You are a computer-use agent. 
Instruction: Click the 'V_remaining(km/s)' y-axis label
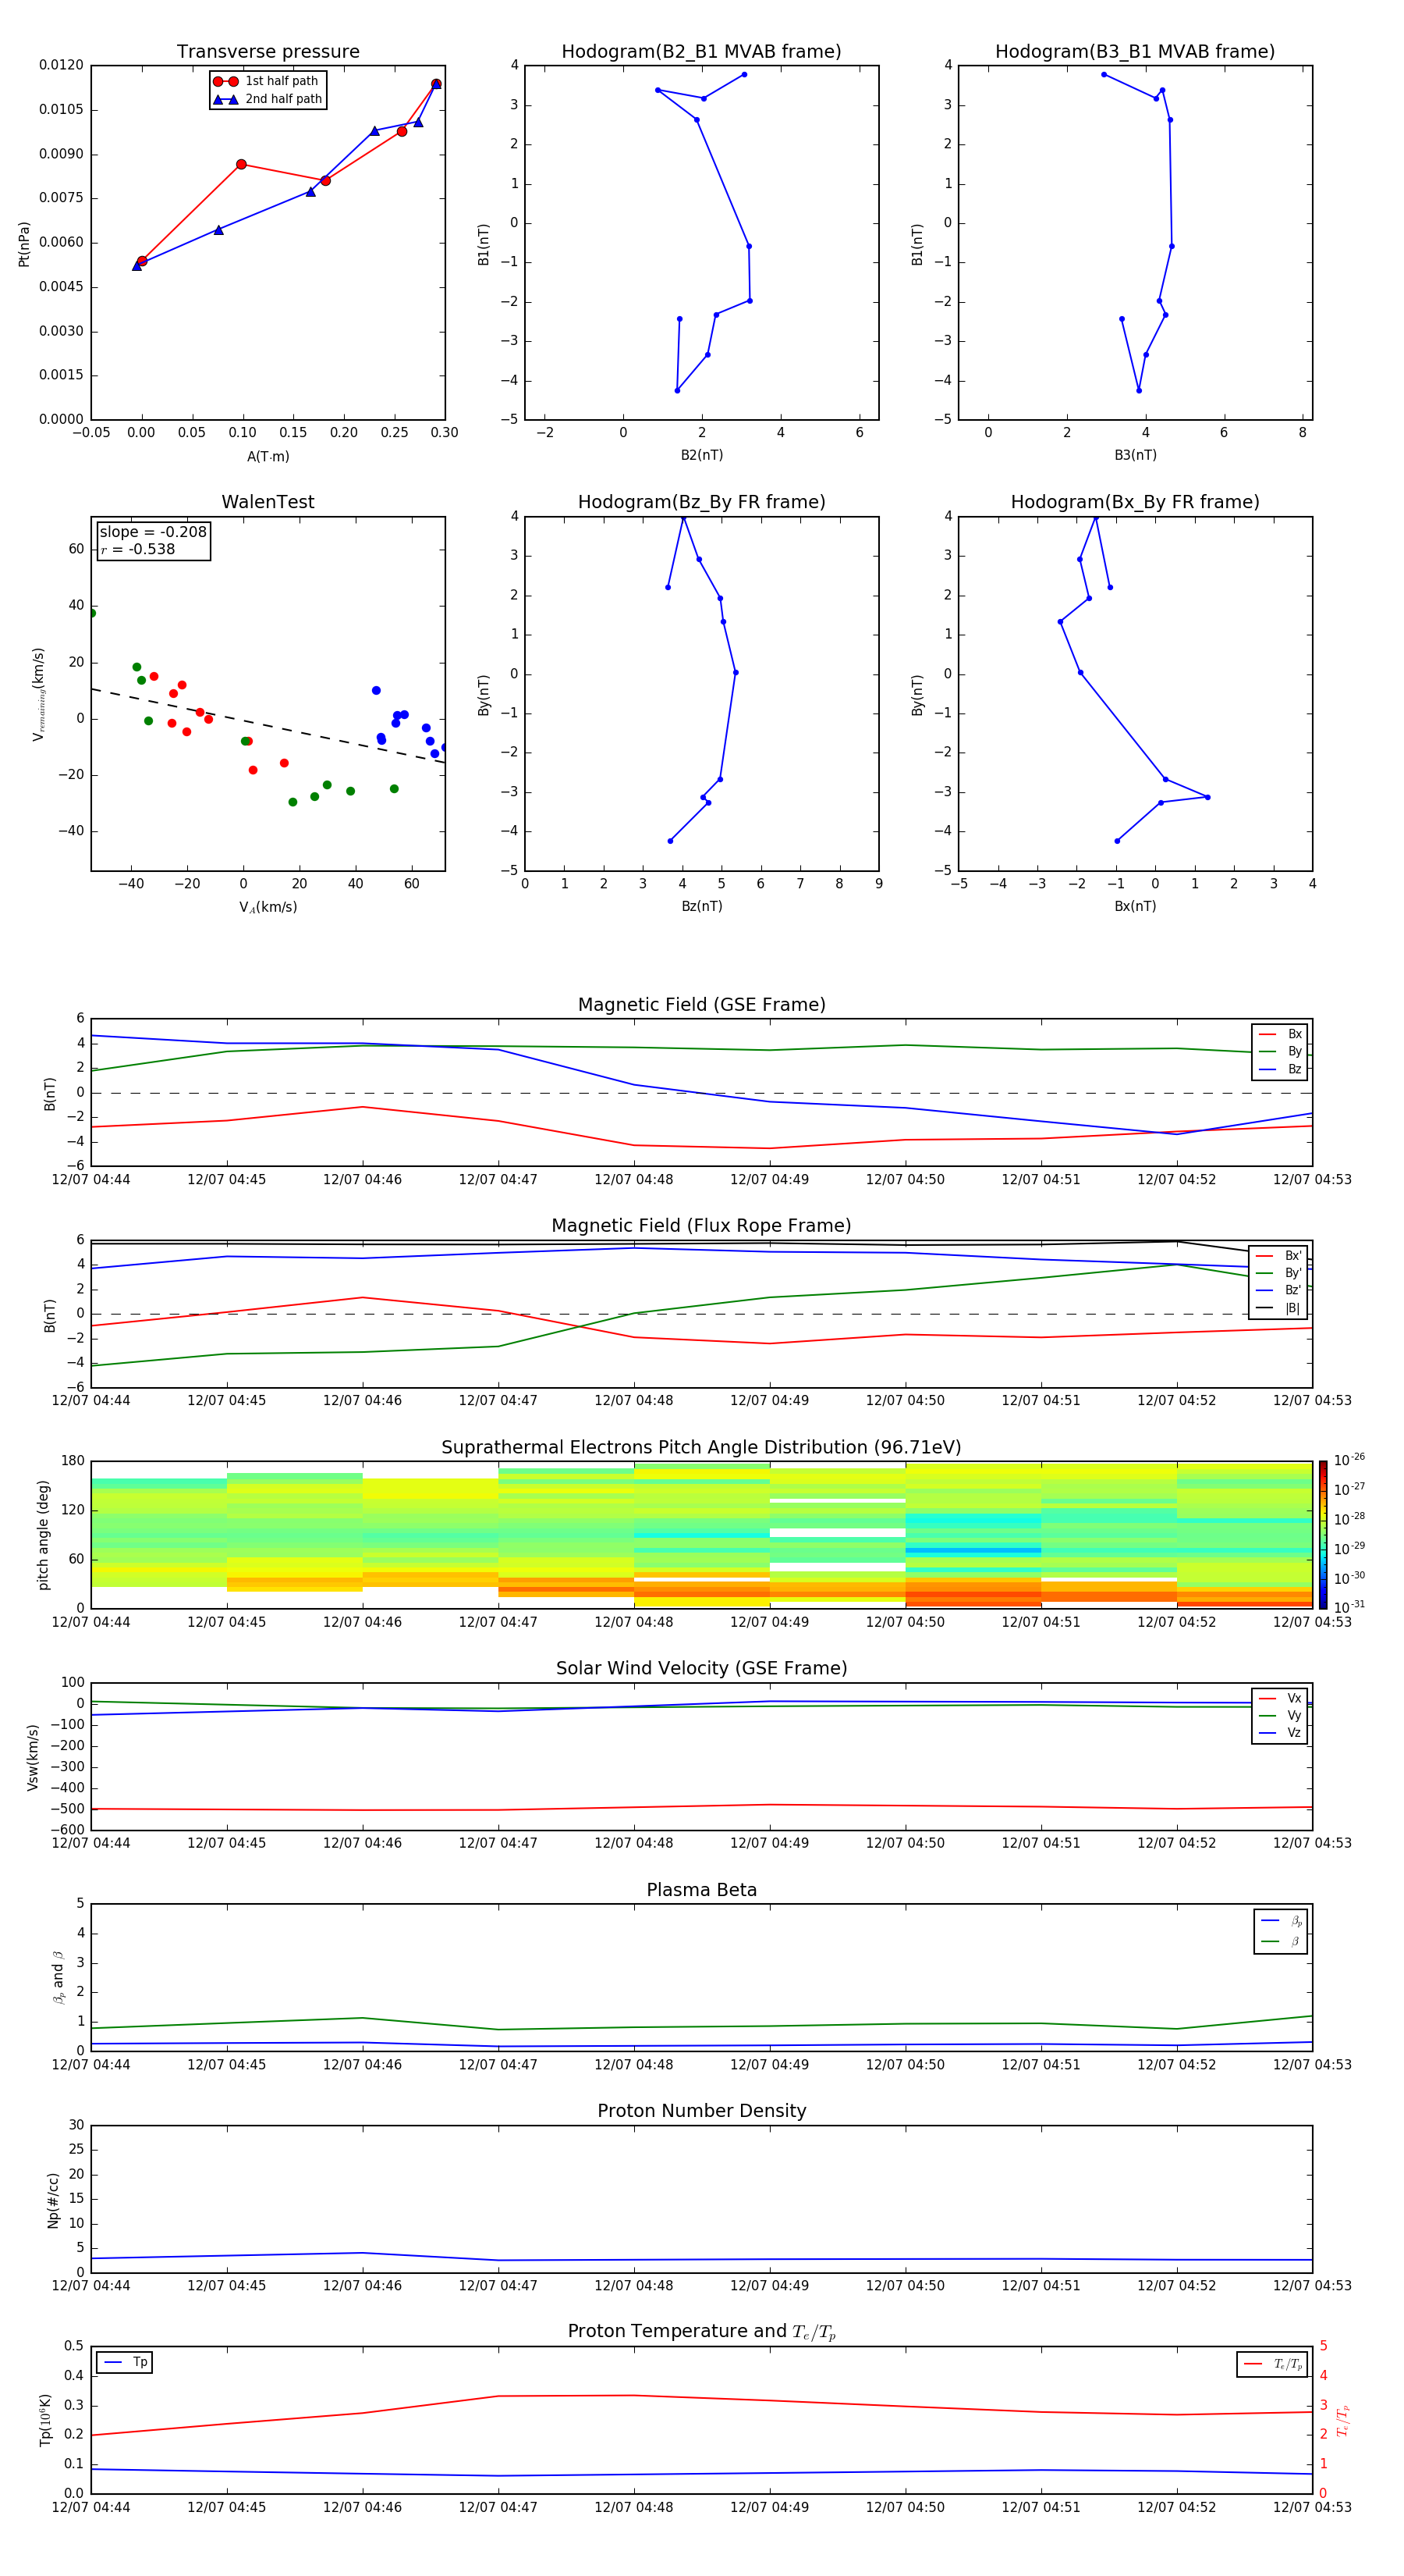coord(38,694)
